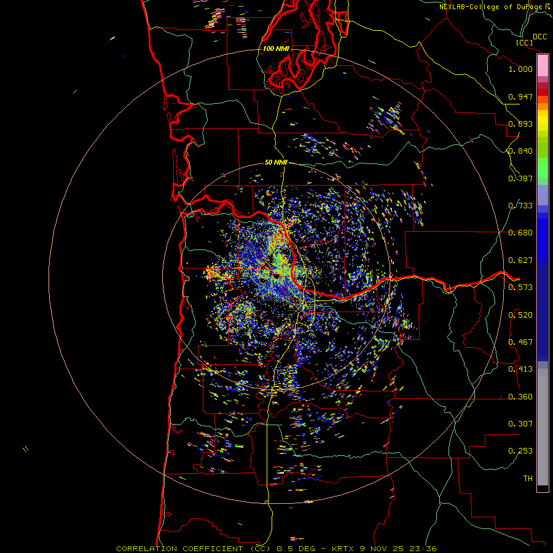Click the DCC label above the color scale
The height and width of the screenshot is (553, 553).
pyautogui.click(x=539, y=37)
